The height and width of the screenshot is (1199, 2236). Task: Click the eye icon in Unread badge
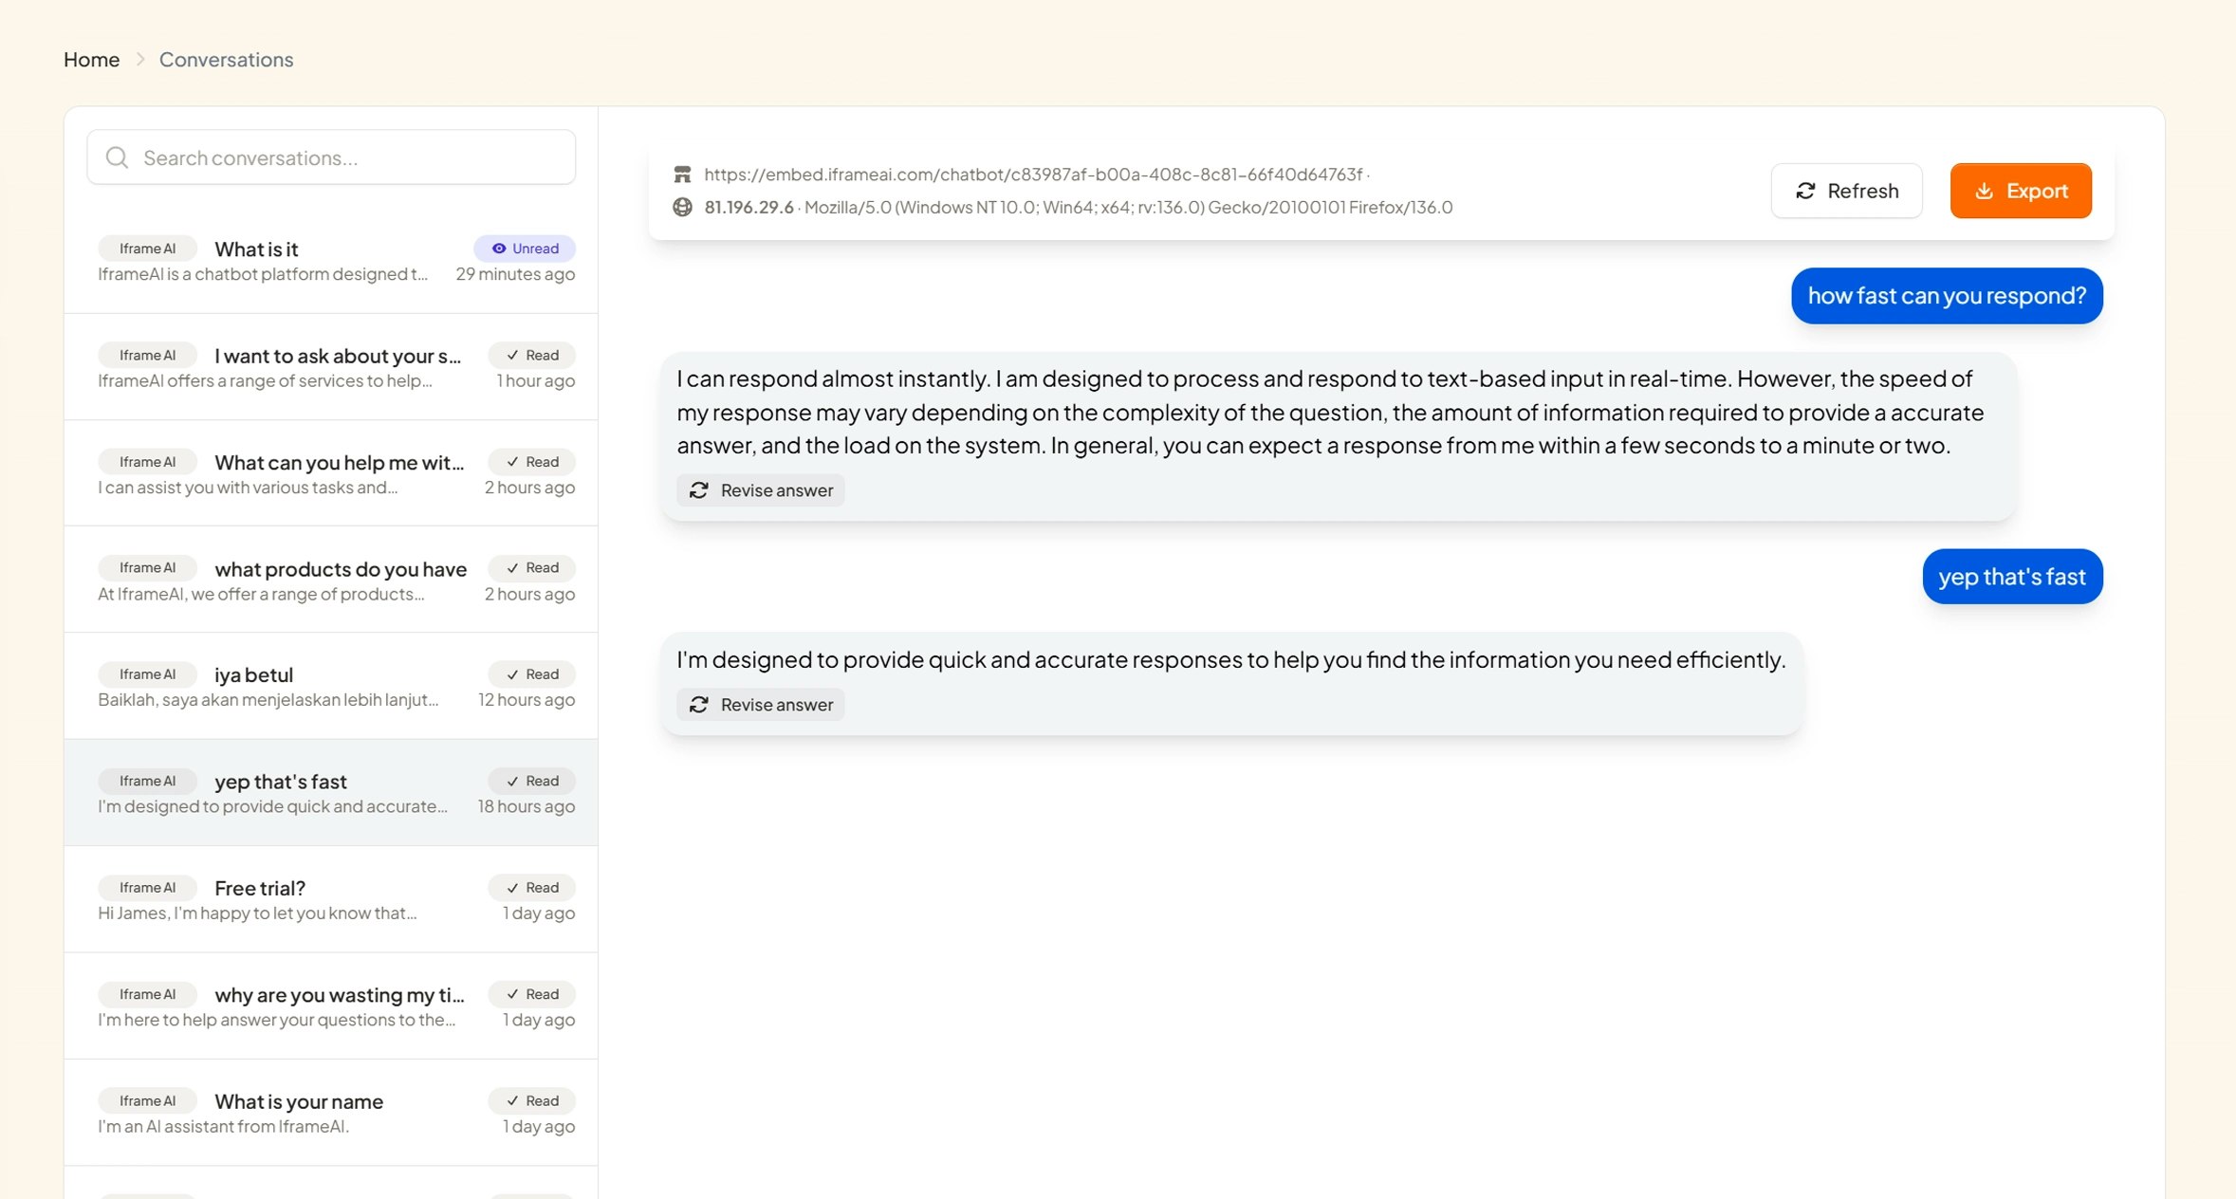pyautogui.click(x=499, y=249)
